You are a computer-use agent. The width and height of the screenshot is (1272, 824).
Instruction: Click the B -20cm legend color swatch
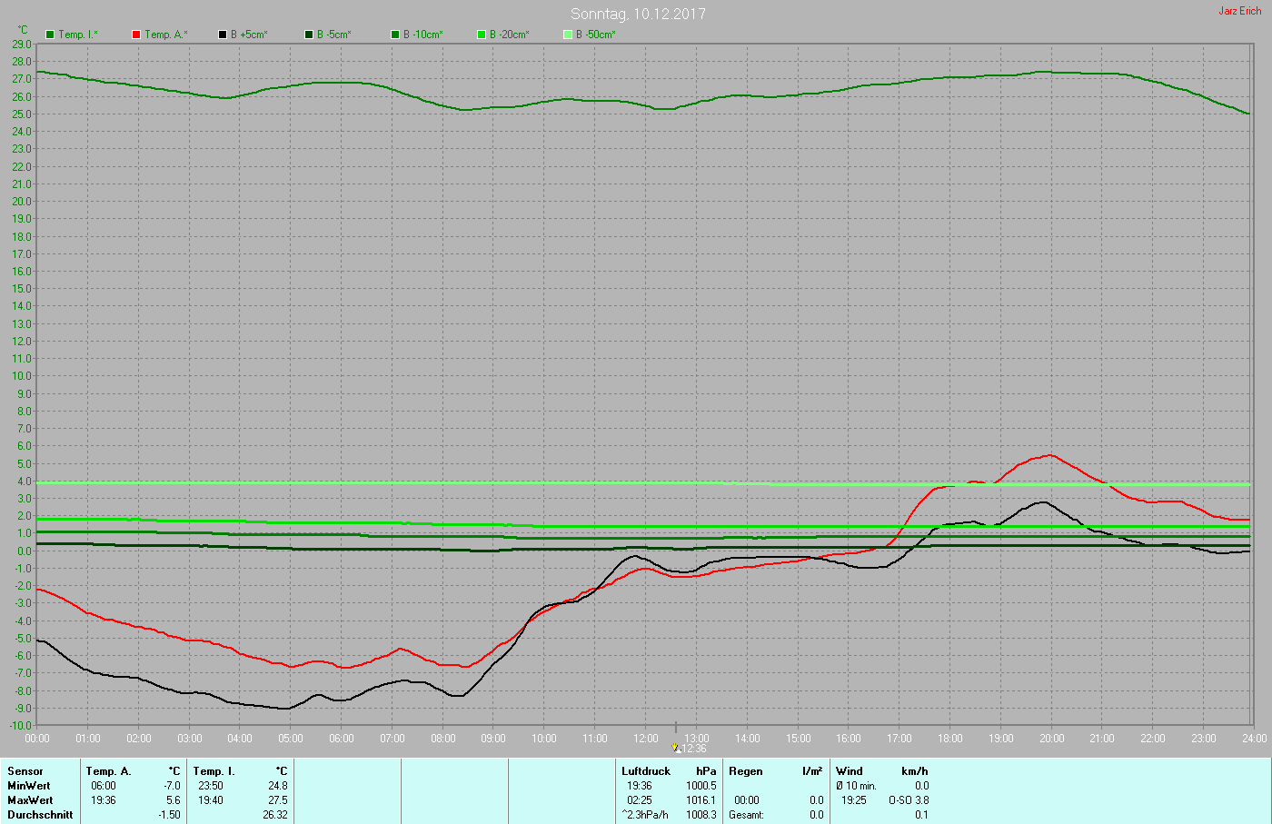coord(482,35)
